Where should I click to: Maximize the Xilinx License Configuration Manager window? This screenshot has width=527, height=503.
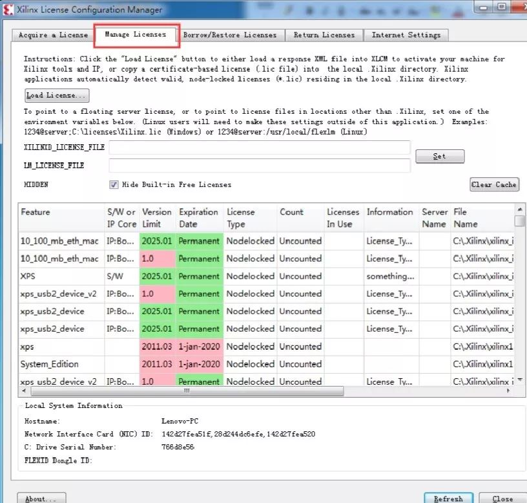click(x=502, y=6)
